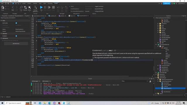Click Expand All Folds

click(99, 9)
